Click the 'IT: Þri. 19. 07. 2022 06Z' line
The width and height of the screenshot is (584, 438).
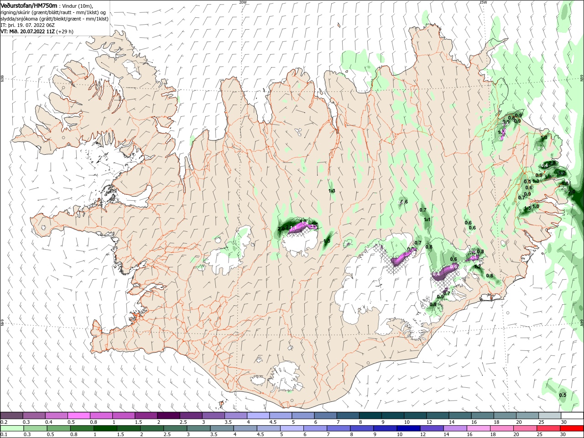(x=27, y=25)
